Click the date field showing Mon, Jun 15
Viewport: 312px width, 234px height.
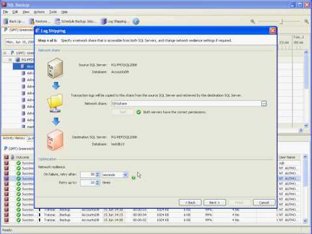click(x=20, y=42)
